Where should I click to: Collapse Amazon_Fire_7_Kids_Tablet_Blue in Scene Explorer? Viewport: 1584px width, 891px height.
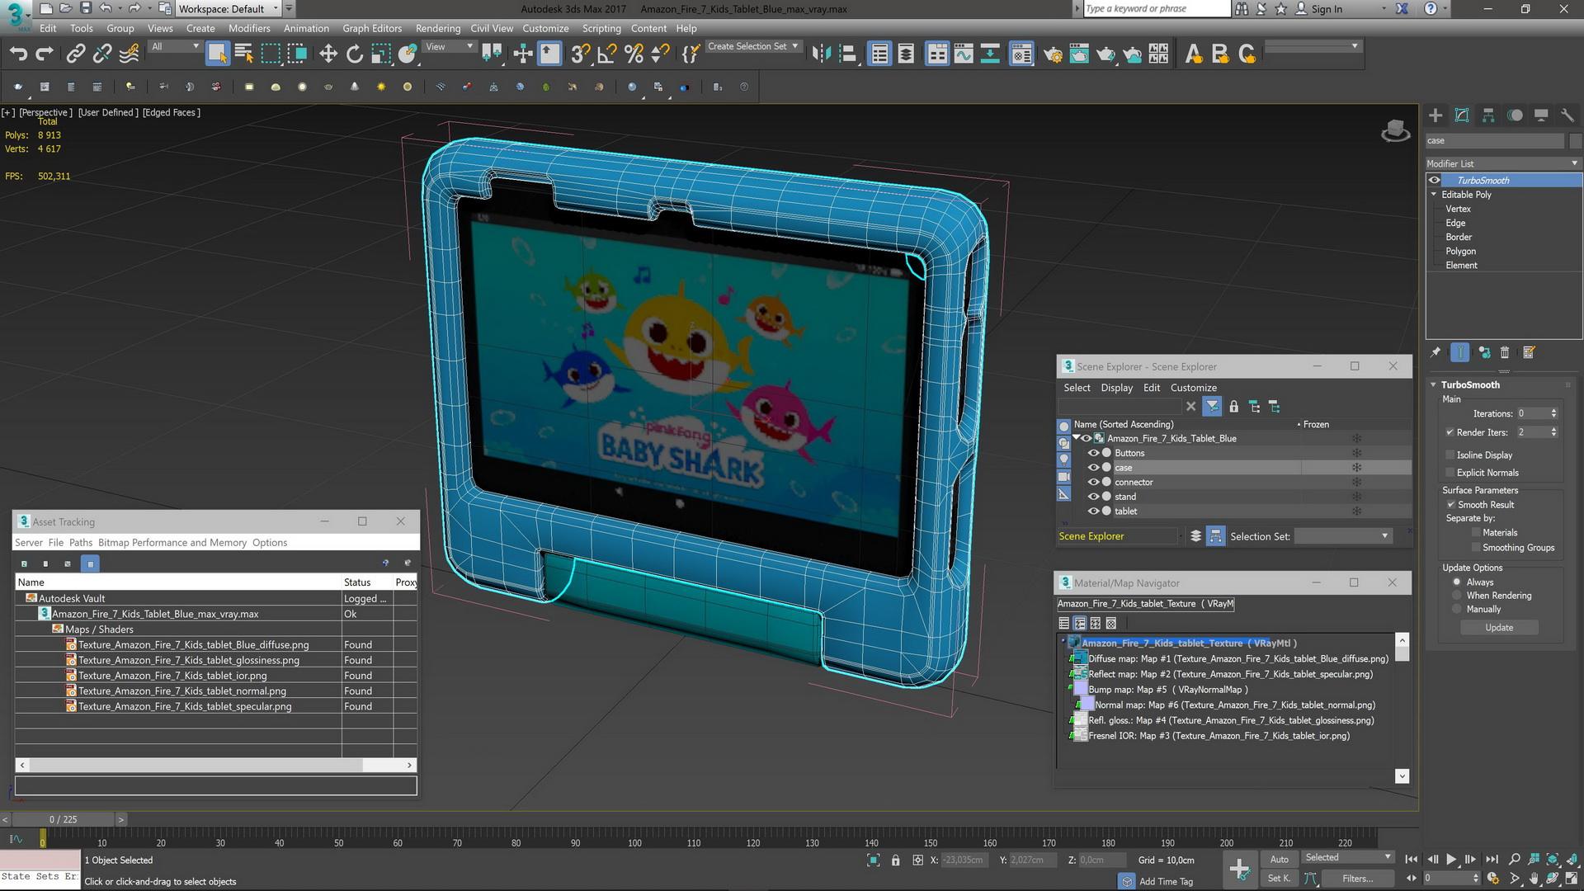coord(1077,438)
